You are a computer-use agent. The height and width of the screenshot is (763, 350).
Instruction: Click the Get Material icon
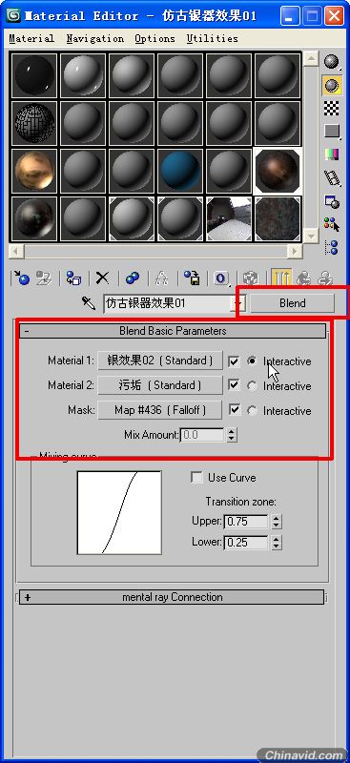tap(21, 278)
